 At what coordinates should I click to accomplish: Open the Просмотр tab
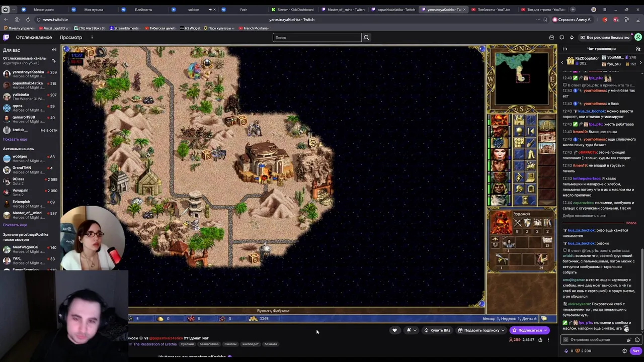pyautogui.click(x=71, y=37)
